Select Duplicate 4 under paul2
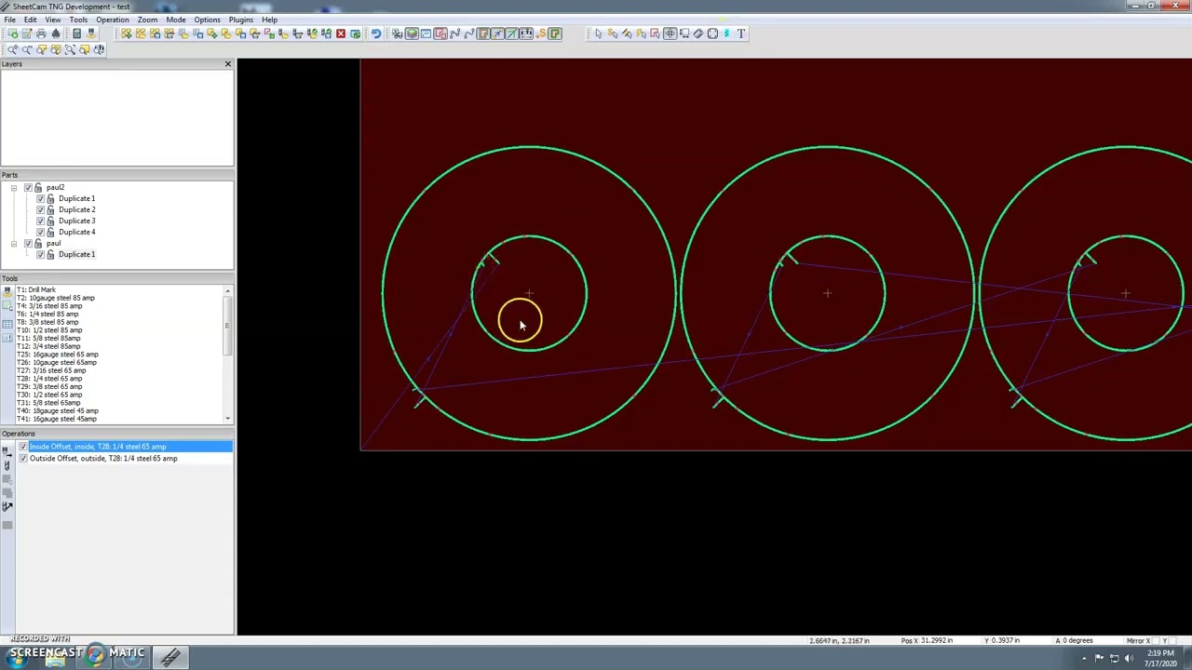This screenshot has width=1192, height=670. pyautogui.click(x=76, y=233)
